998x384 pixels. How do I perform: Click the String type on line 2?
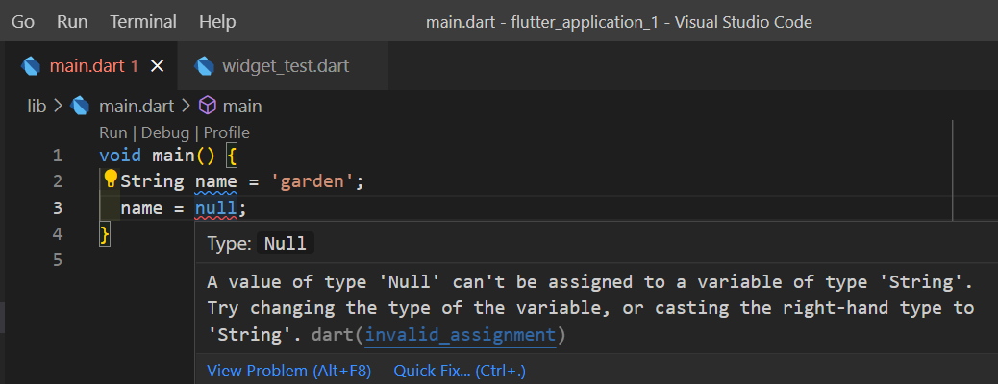[x=152, y=181]
